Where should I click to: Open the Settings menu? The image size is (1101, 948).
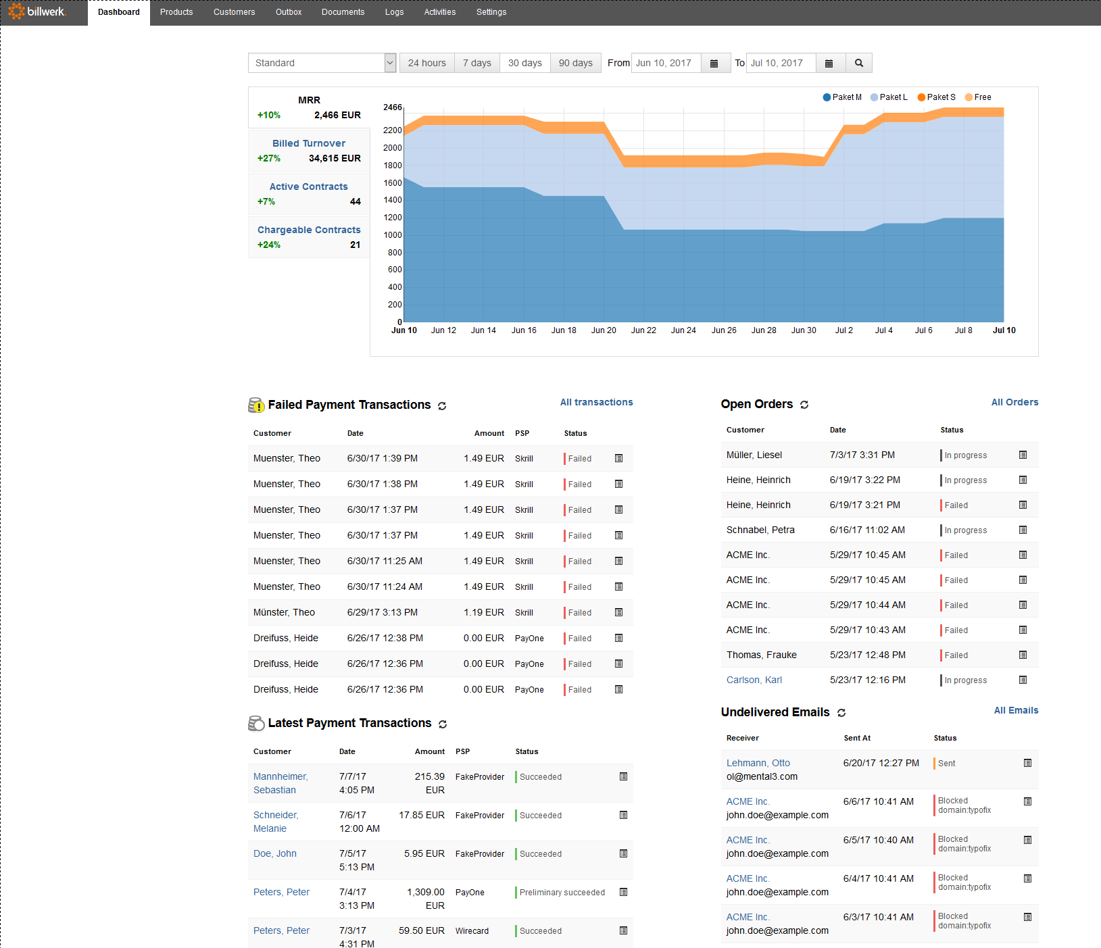(x=491, y=12)
